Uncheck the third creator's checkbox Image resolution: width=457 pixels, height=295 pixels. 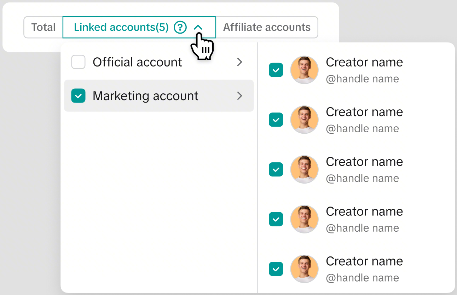(x=276, y=169)
